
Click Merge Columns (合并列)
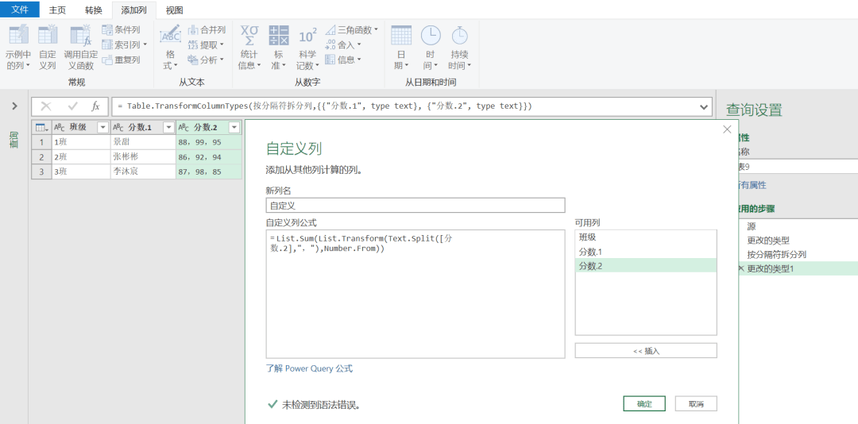[x=207, y=29]
